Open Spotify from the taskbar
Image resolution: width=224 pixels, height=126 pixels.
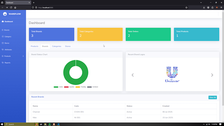point(49,124)
